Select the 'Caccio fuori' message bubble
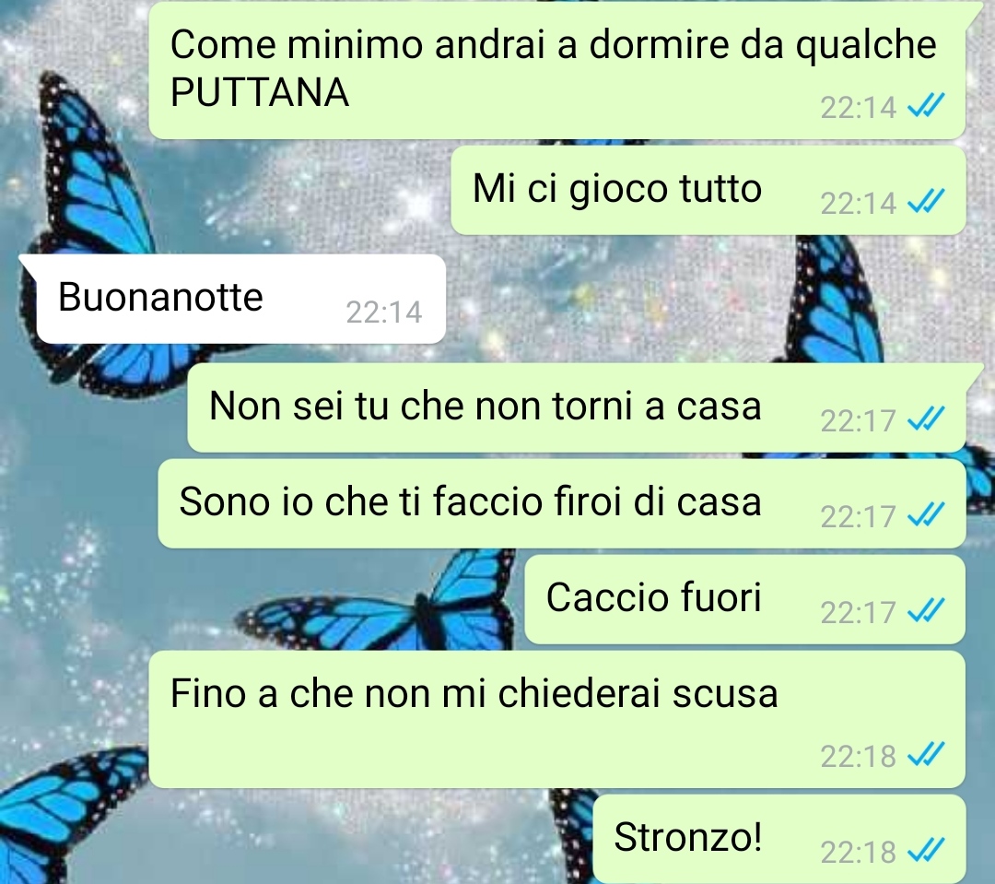The width and height of the screenshot is (995, 884). coord(745,599)
